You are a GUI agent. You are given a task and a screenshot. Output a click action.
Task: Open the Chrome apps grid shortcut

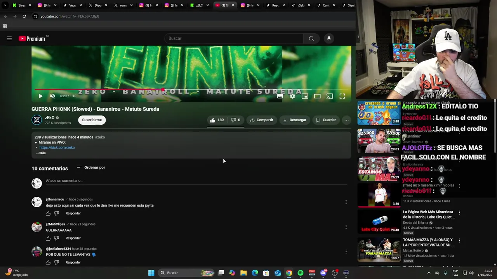point(5,26)
